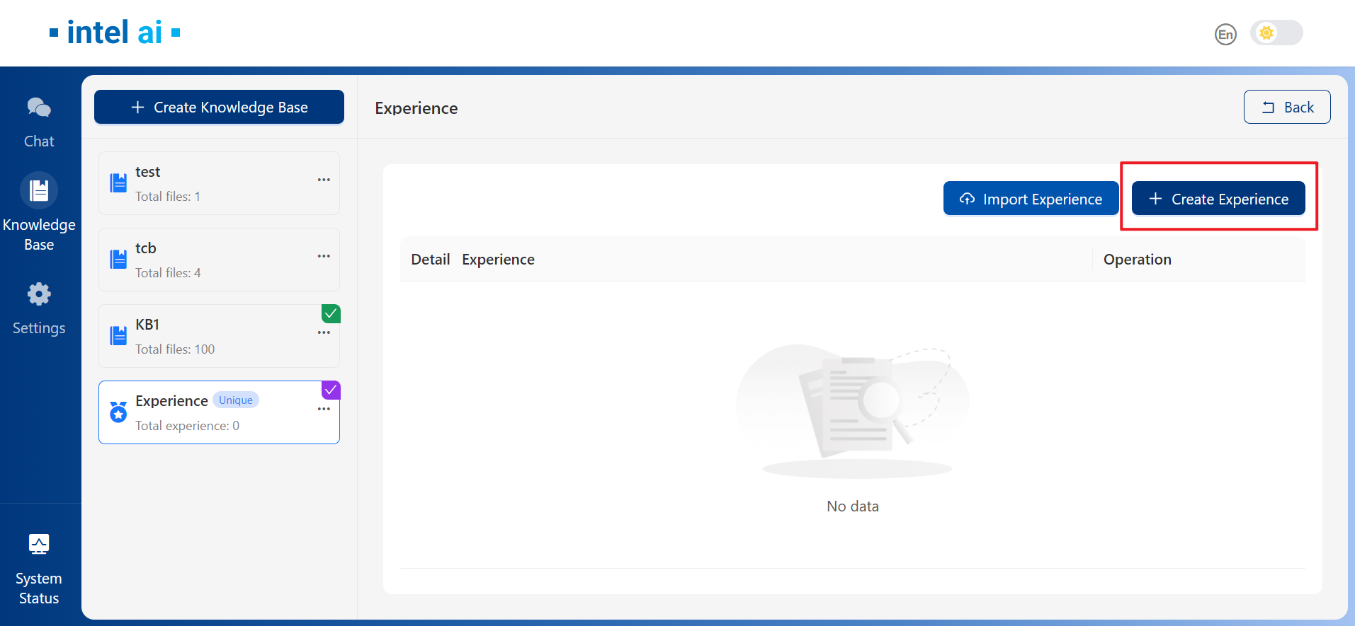
Task: Select the Knowledge Base sidebar icon
Action: point(39,190)
